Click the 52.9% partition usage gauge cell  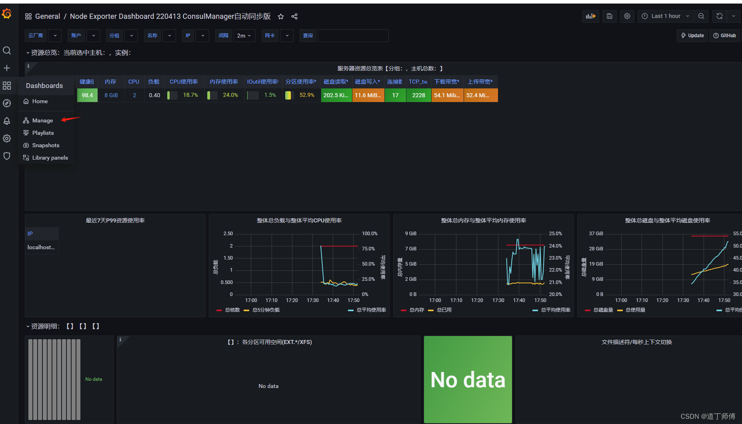[301, 95]
